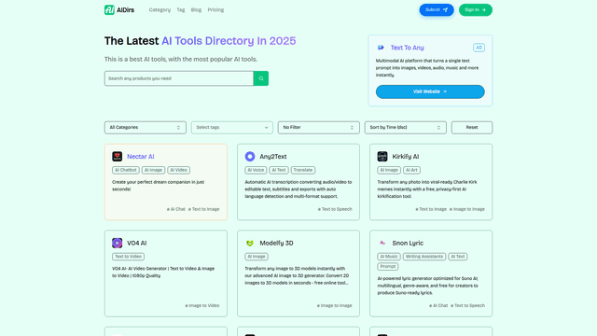Open the Sort by Time (dsc) dropdown
The image size is (597, 336).
click(406, 128)
